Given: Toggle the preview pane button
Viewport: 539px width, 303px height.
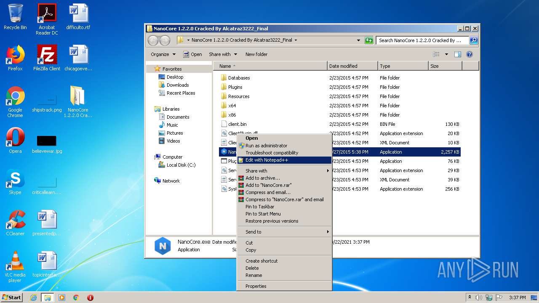Looking at the screenshot, I should click(458, 54).
